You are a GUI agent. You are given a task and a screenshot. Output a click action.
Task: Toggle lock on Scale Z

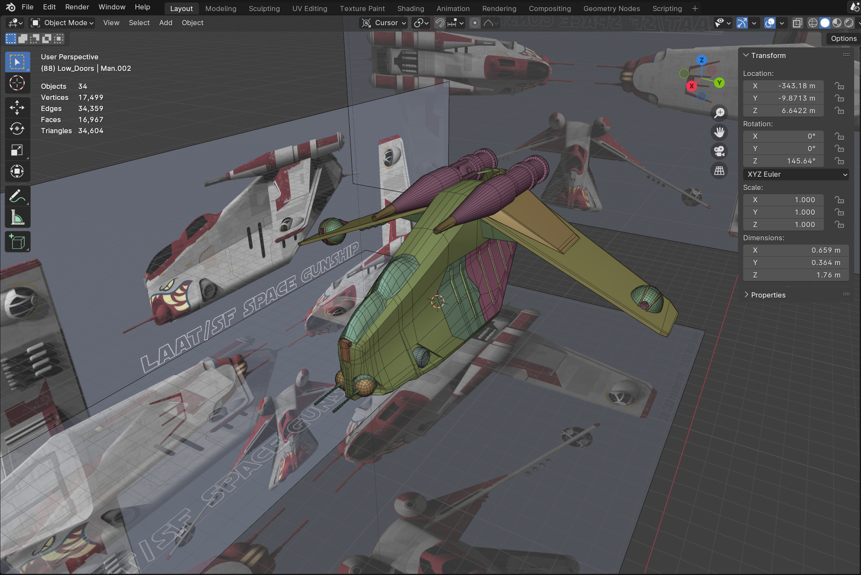pyautogui.click(x=839, y=225)
